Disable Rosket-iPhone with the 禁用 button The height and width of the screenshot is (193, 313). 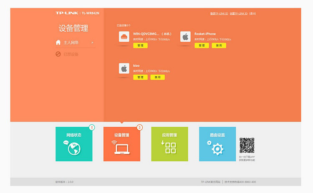(219, 45)
